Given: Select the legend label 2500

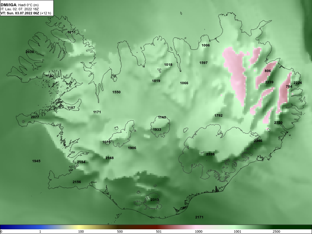Looking at the screenshot, I should [276, 232].
